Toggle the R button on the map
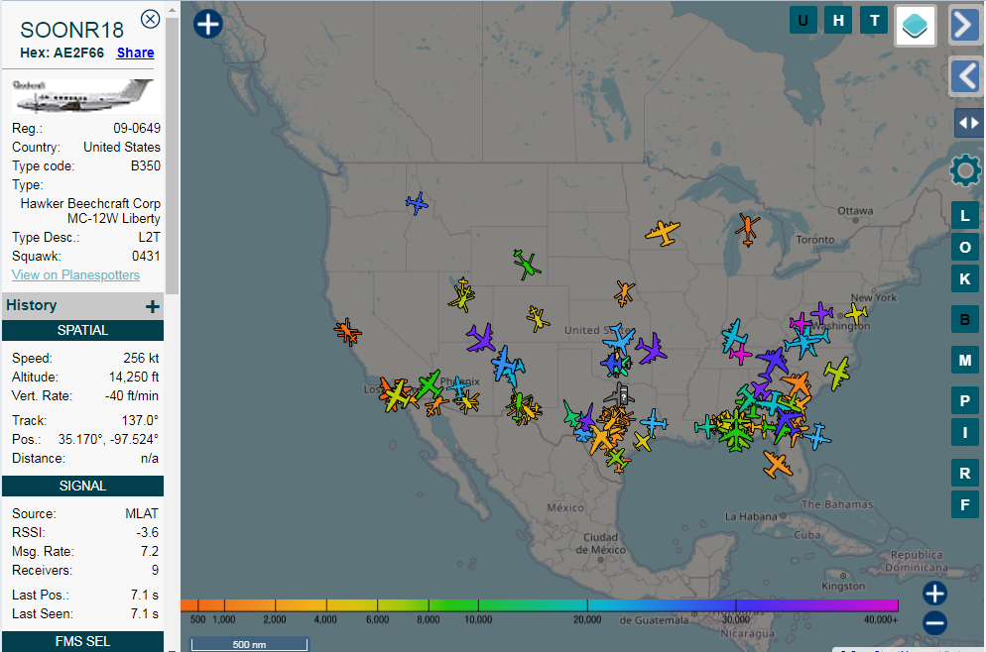This screenshot has height=652, width=986. tap(965, 473)
